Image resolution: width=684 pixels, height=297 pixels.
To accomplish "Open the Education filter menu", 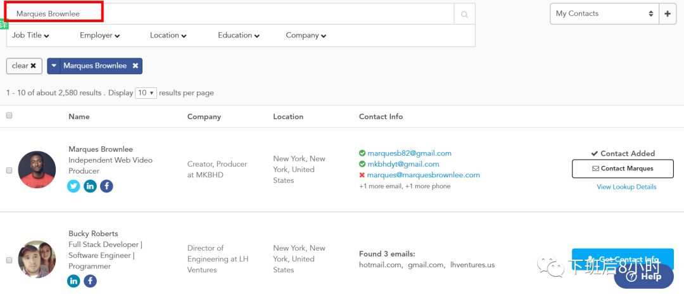I will (x=238, y=35).
